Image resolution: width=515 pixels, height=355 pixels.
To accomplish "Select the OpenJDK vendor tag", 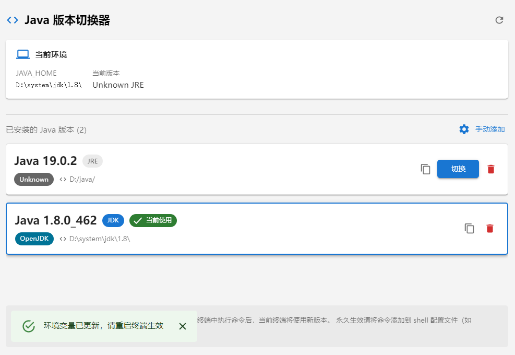I will tap(34, 239).
